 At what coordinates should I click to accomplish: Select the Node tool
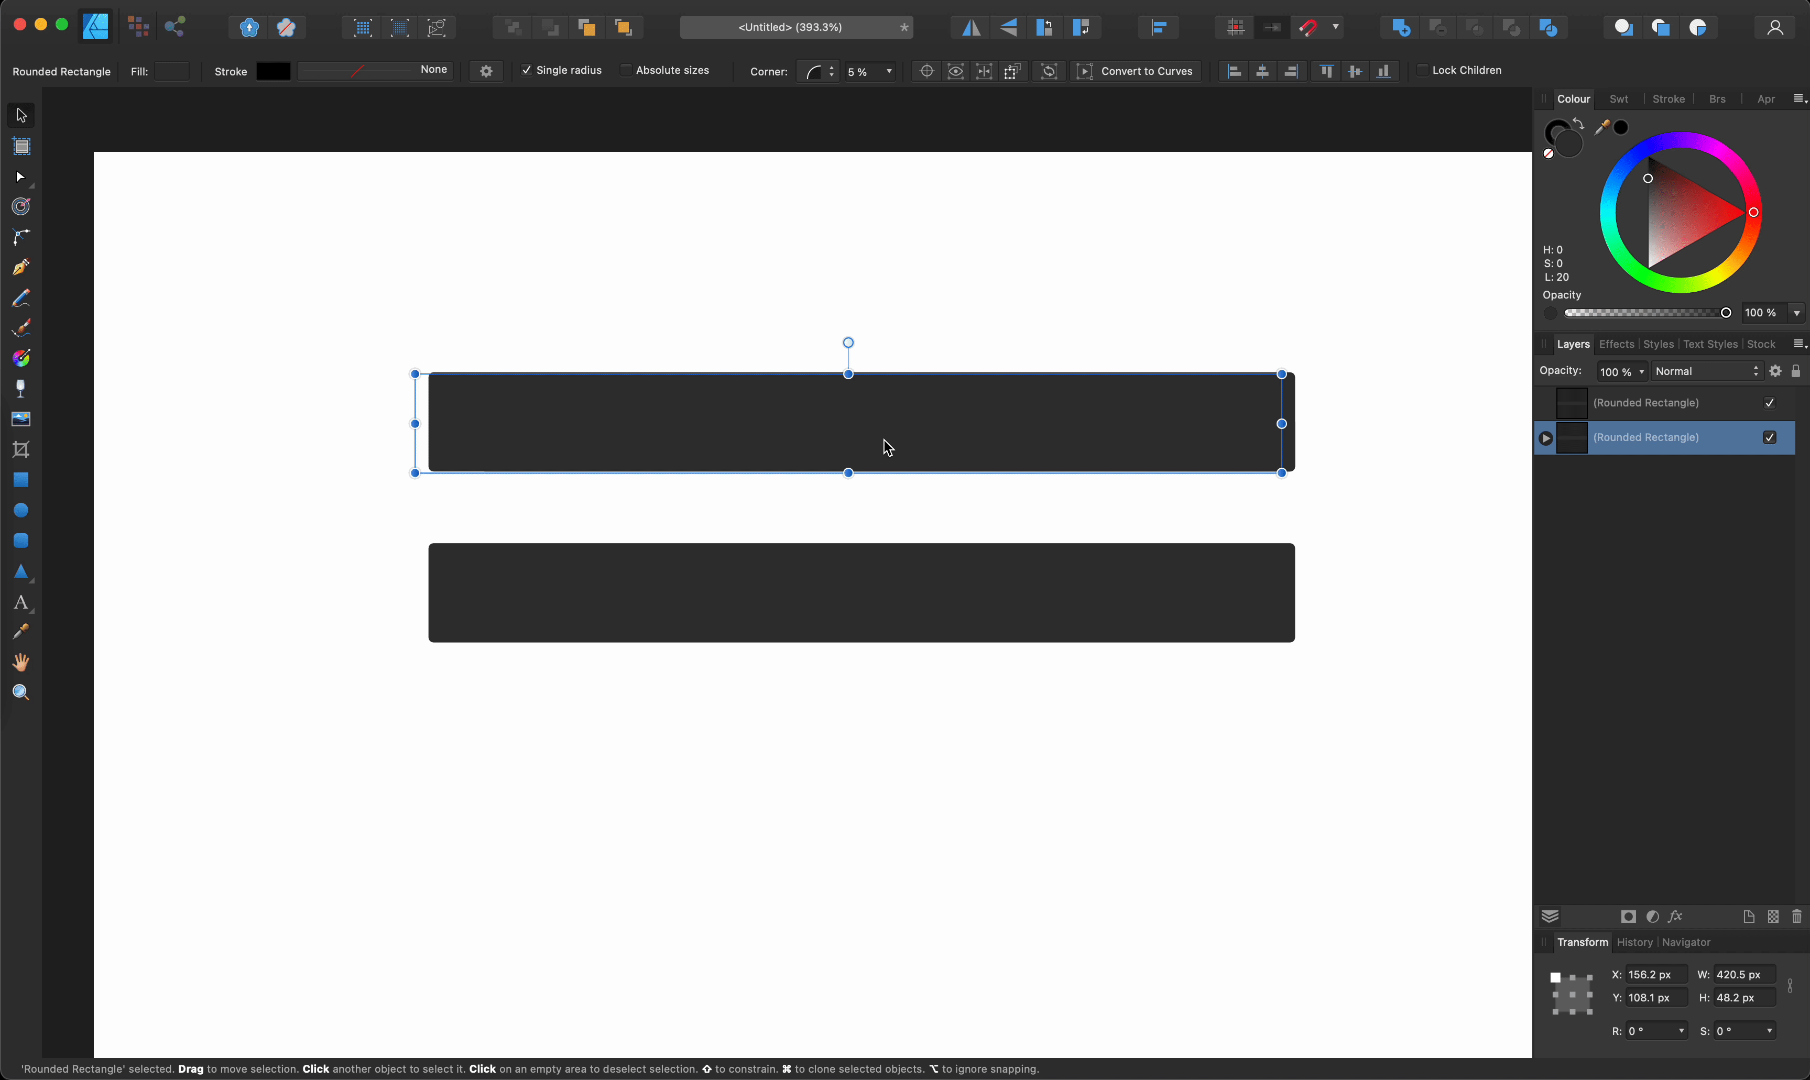21,177
